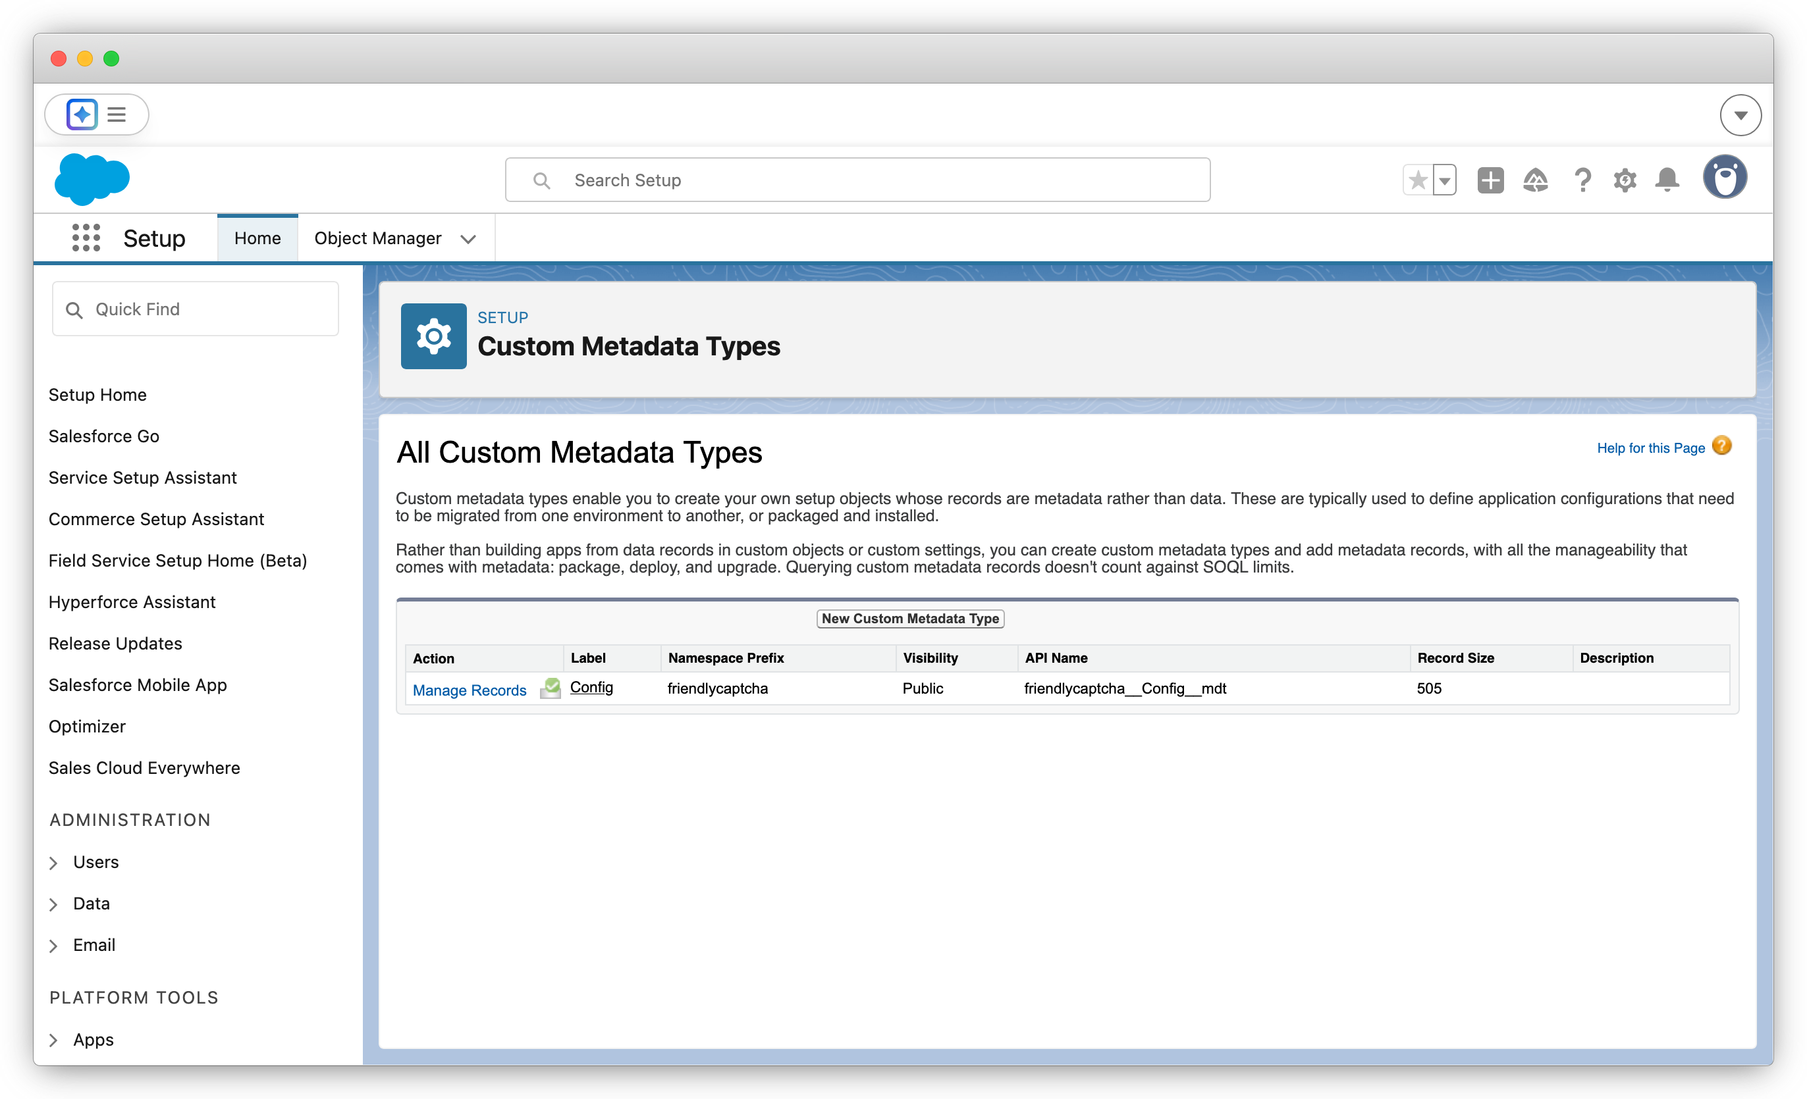Open Hyperforce Assistant

coord(132,601)
